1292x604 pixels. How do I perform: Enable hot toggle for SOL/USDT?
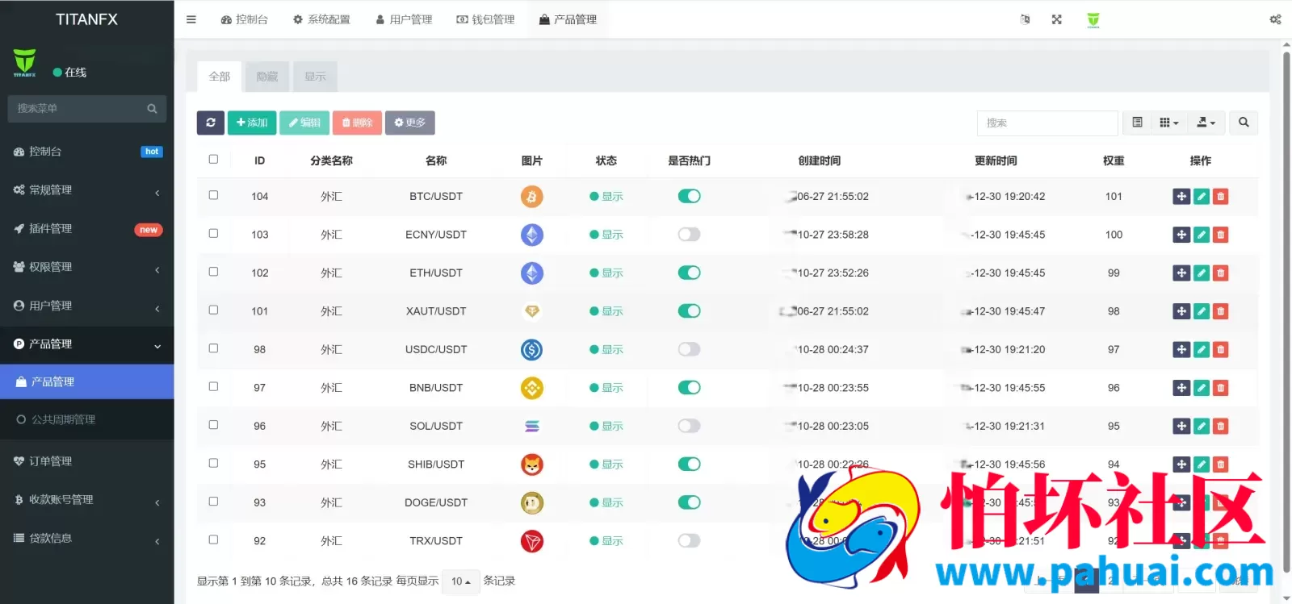point(689,426)
